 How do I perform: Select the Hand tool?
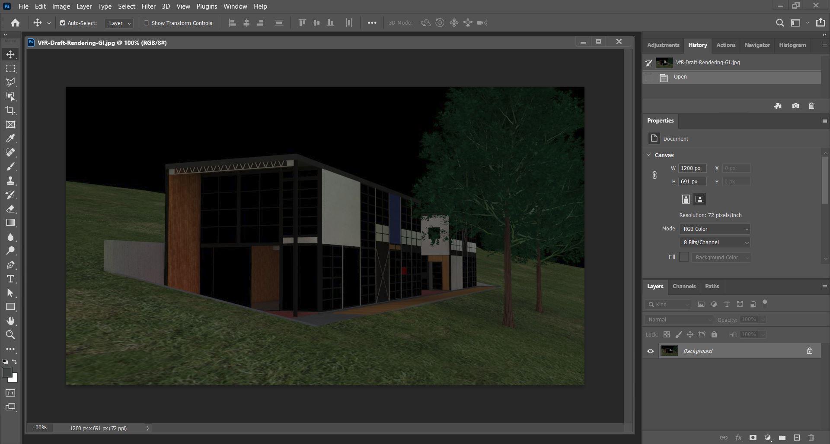coord(10,321)
